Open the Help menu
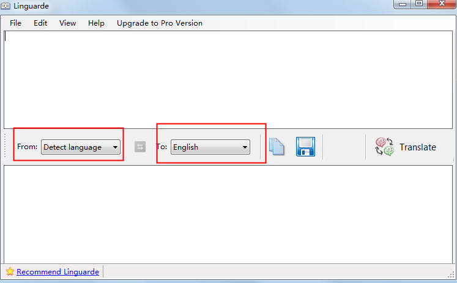457x283 pixels. [96, 23]
